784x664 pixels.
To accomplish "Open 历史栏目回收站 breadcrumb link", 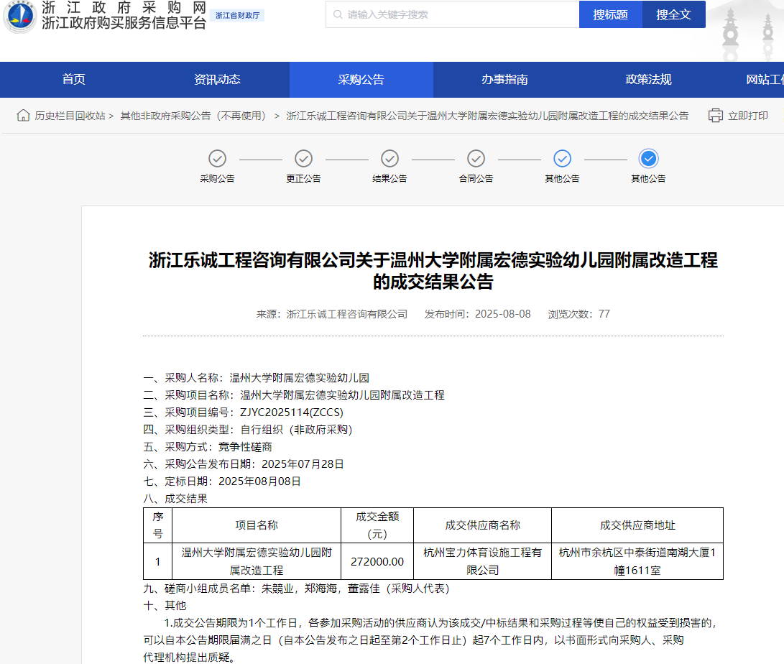I will pyautogui.click(x=70, y=116).
